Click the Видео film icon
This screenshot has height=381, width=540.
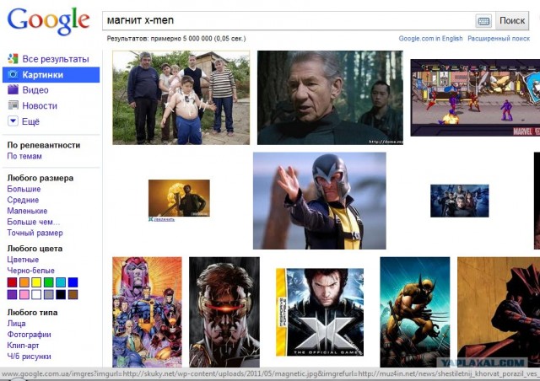pos(13,90)
